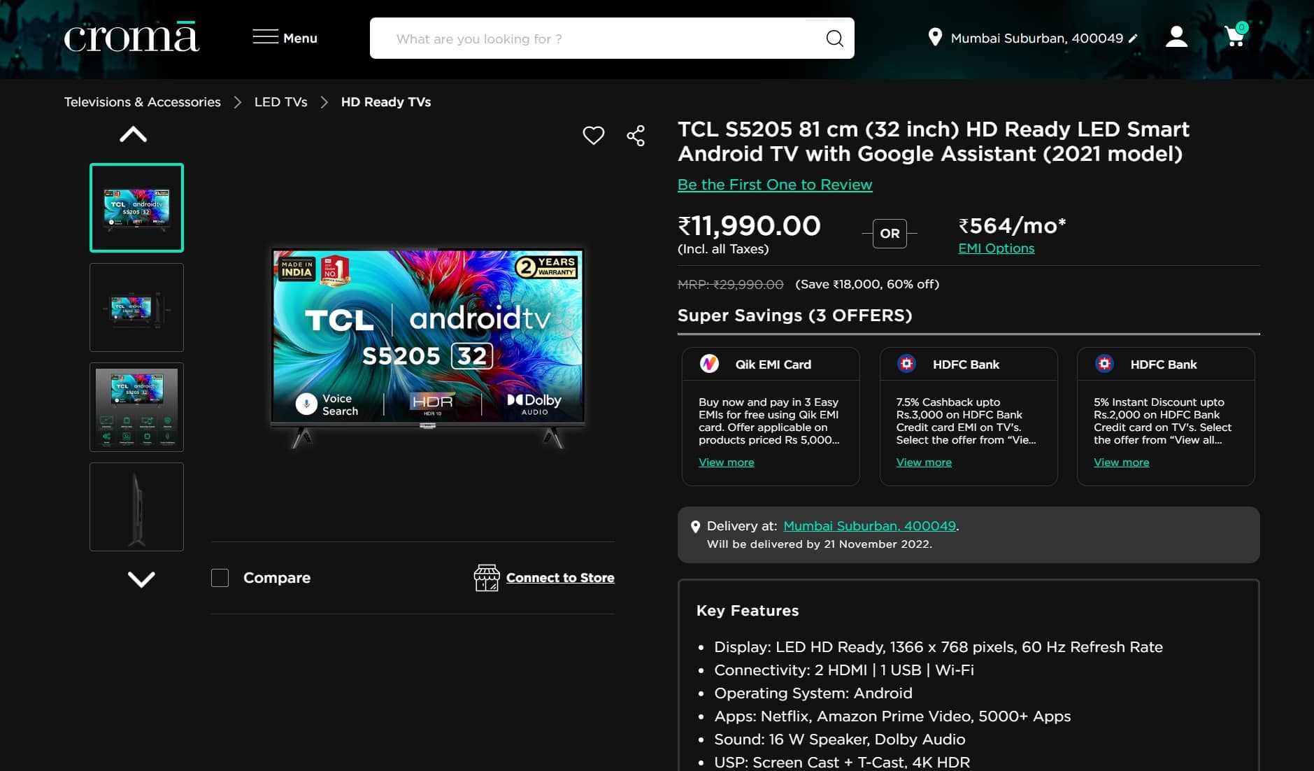Click 'Will be delivered by 21 November 2022'
Screen dimensions: 1314x771
pyautogui.click(x=820, y=544)
